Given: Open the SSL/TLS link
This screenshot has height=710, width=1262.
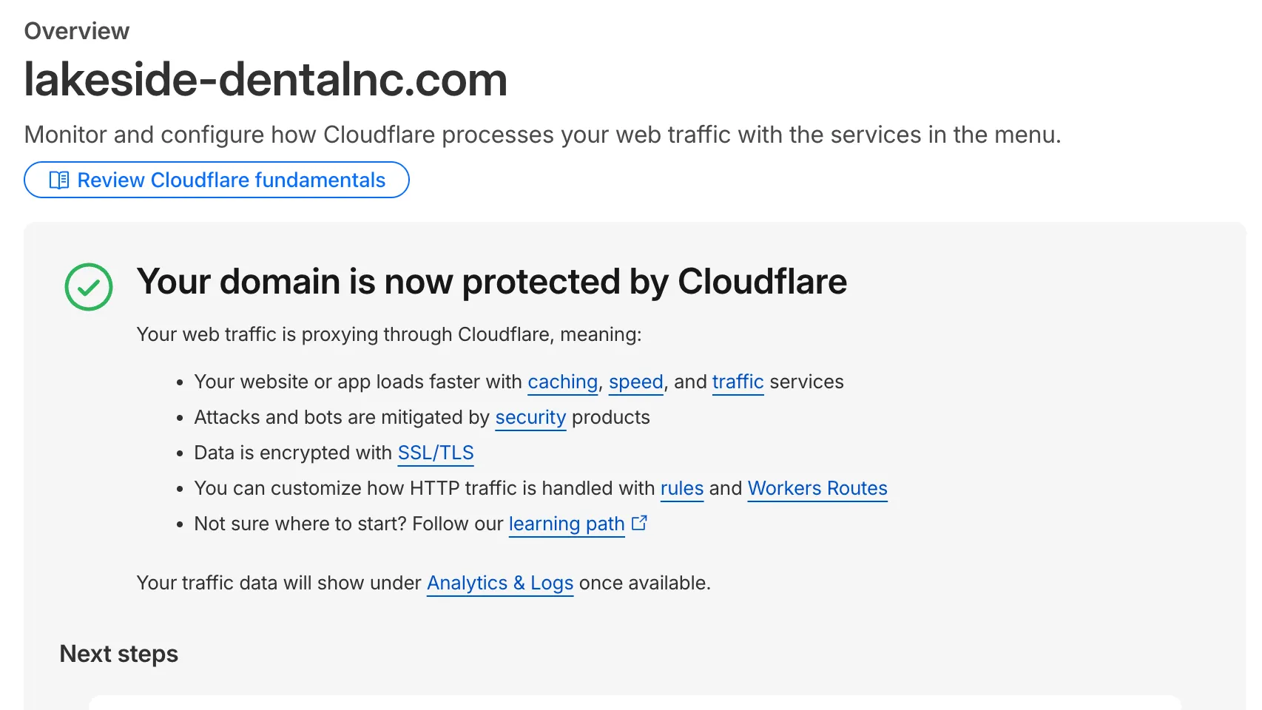Looking at the screenshot, I should coord(436,452).
